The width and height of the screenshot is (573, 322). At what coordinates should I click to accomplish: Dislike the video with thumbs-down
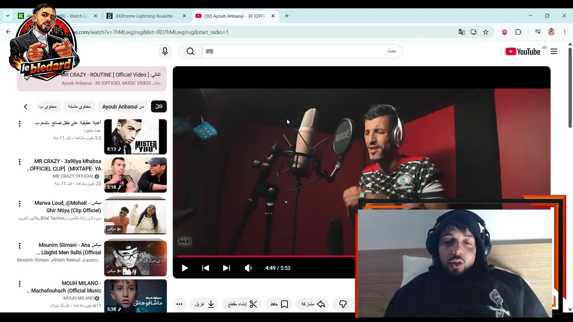[x=343, y=304]
